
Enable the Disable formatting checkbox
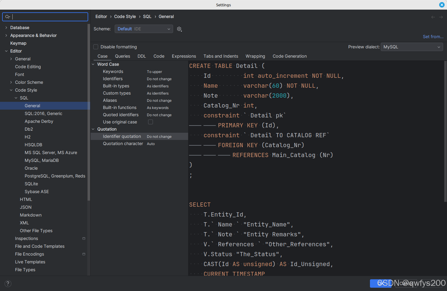(96, 47)
